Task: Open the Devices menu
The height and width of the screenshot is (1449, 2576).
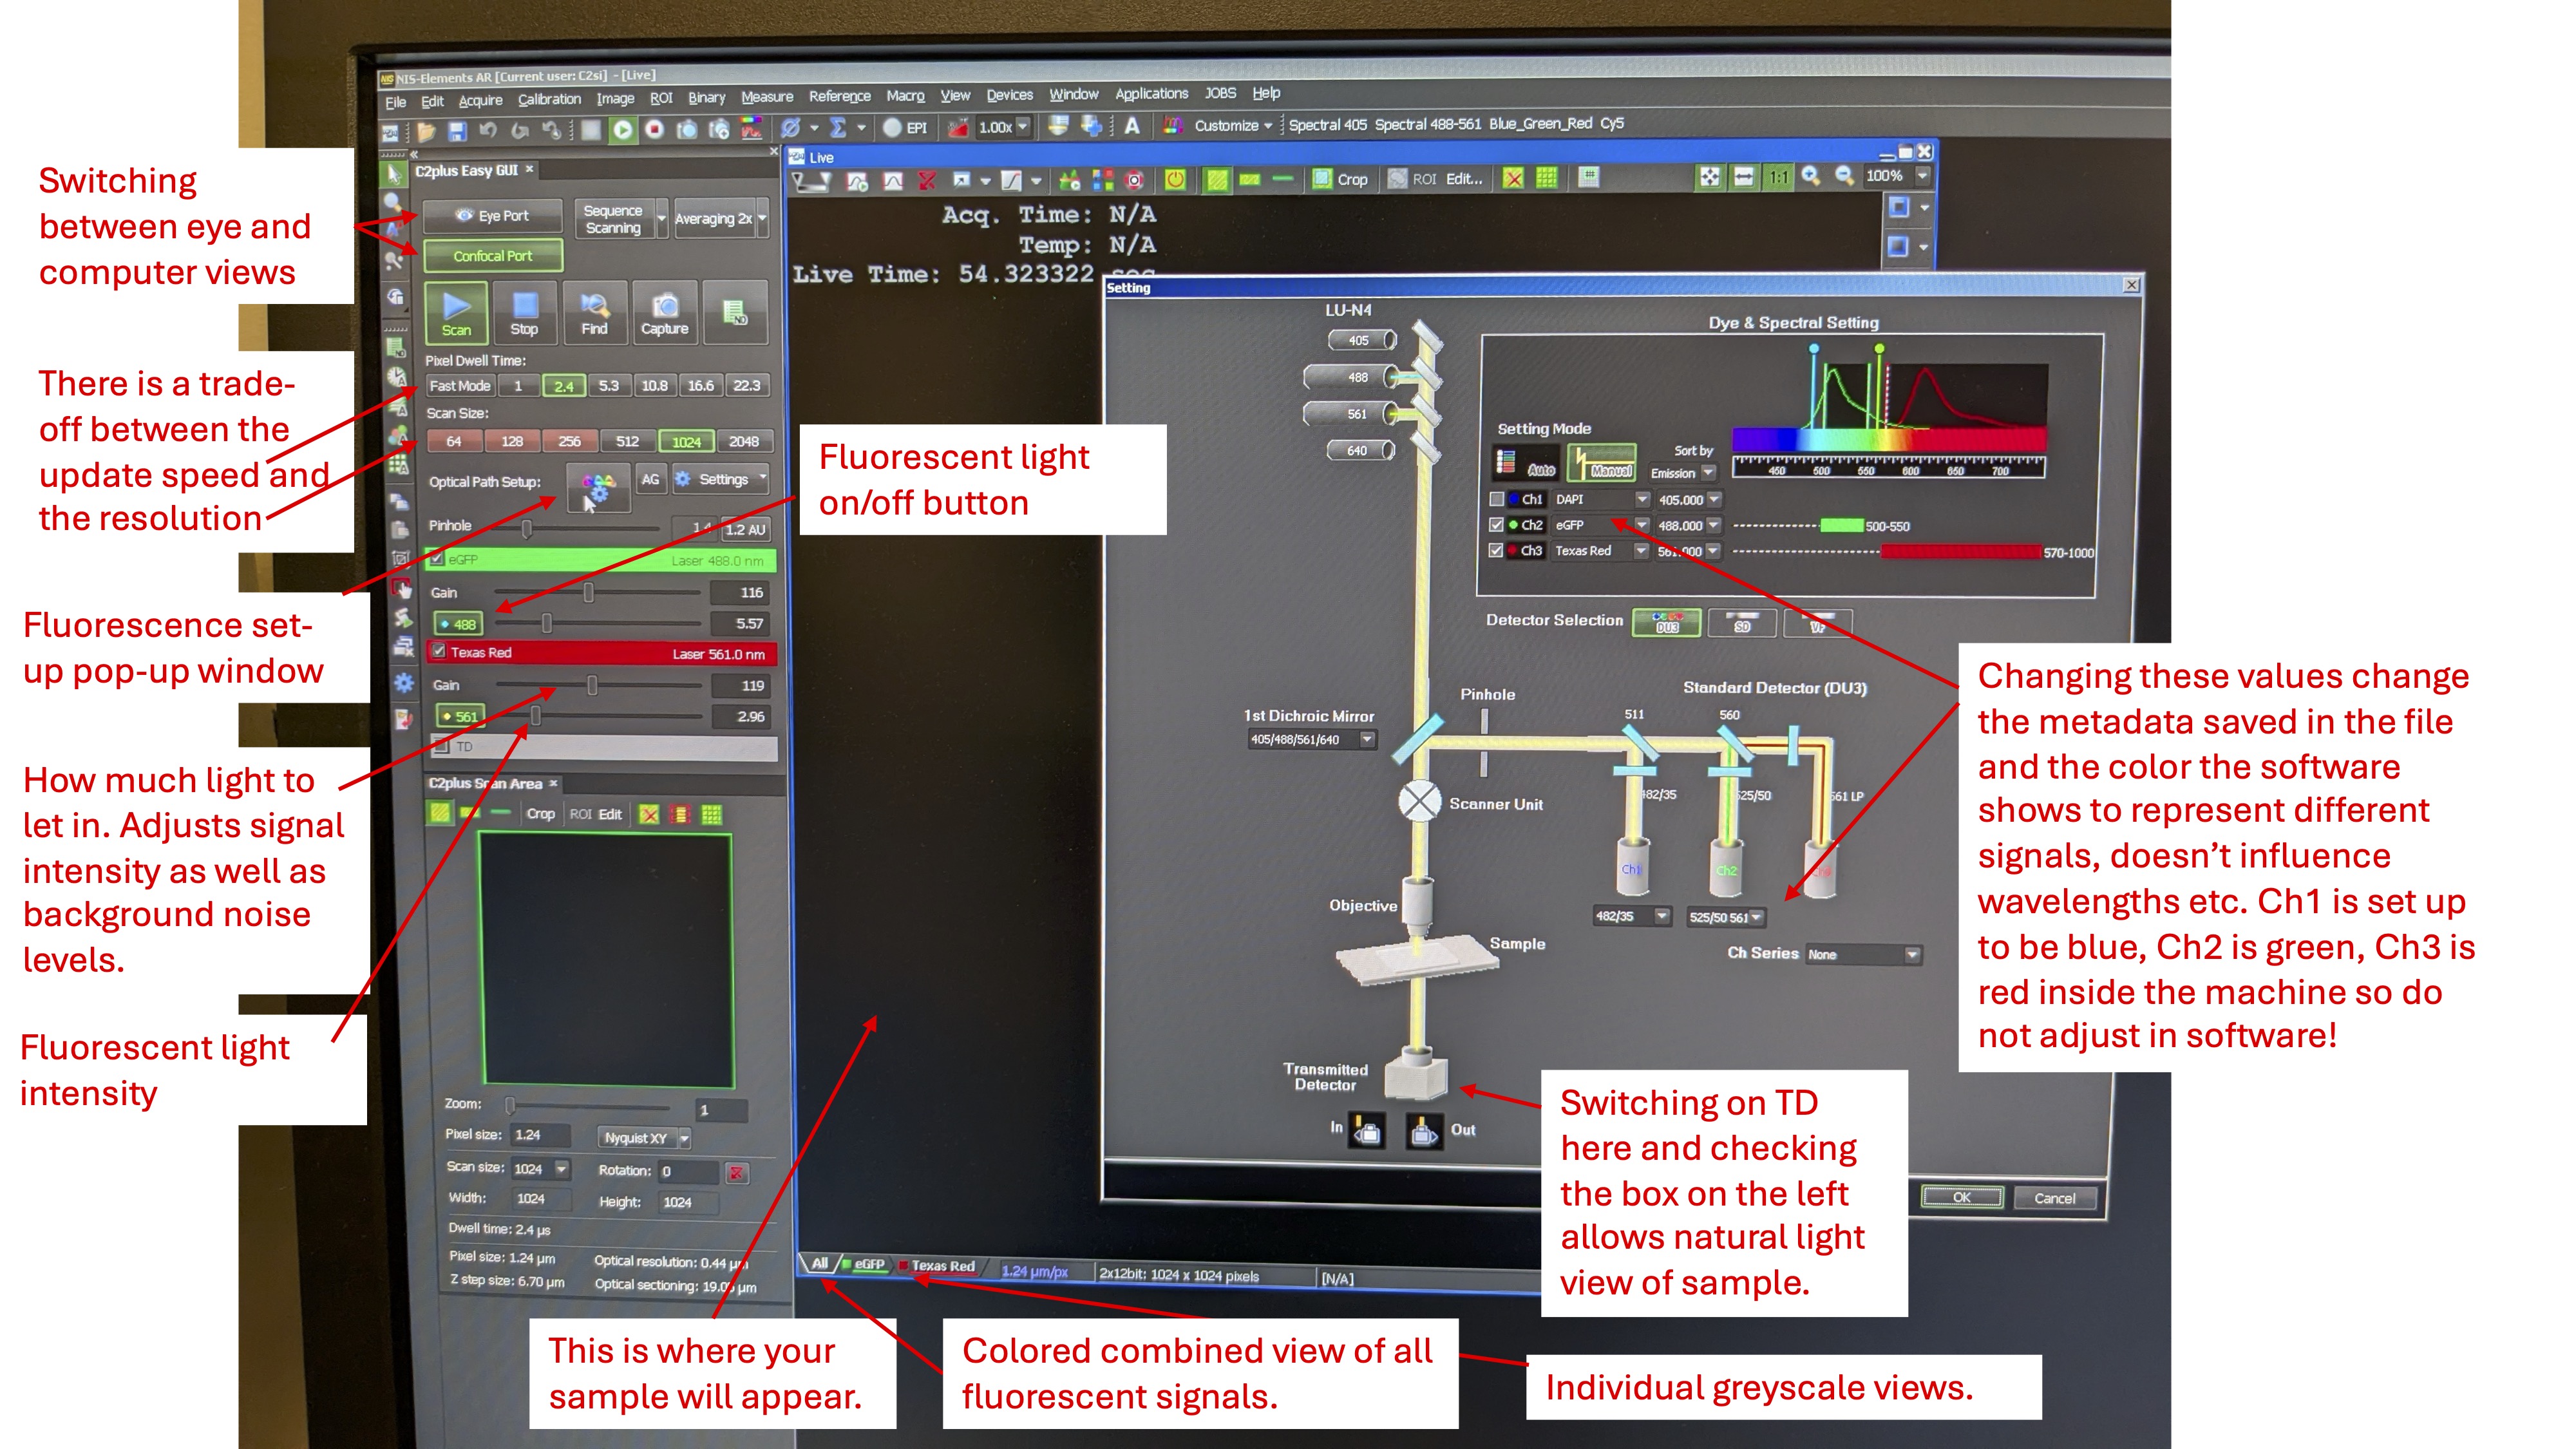Action: pos(1009,95)
